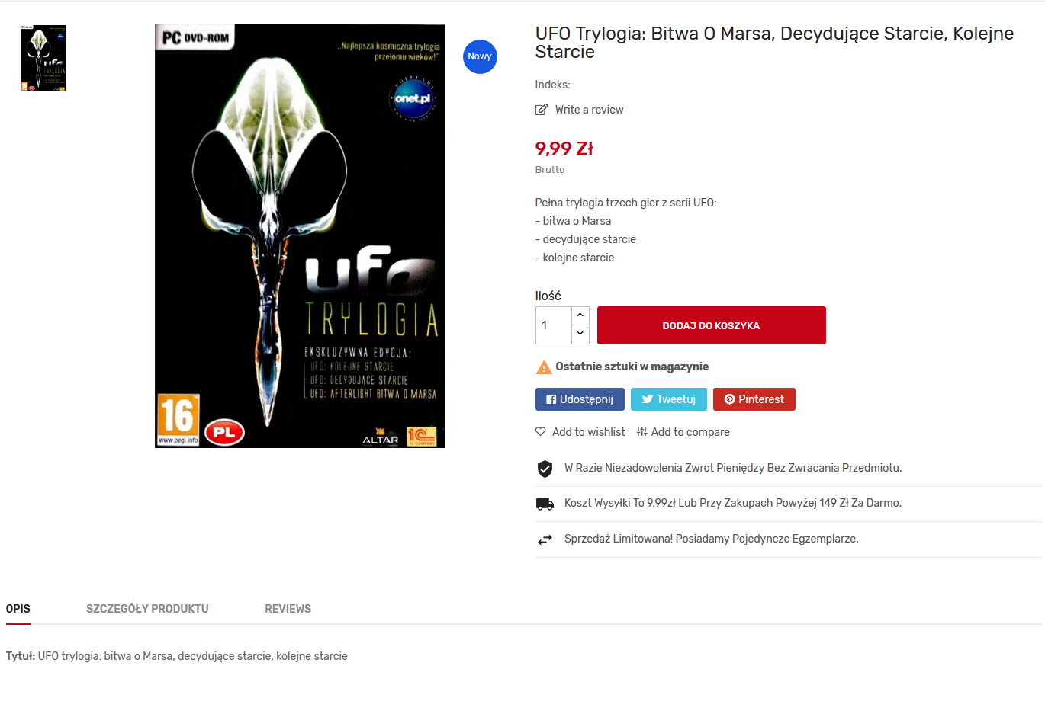Viewport: 1045px width, 701px height.
Task: Click the shield checkmark guarantee icon
Action: click(545, 469)
